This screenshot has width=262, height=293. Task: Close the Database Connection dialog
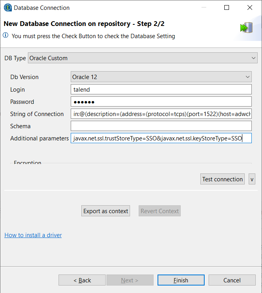(250, 7)
